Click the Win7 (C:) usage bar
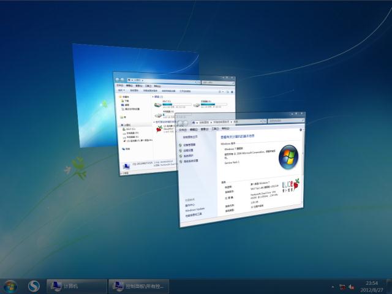 [x=177, y=104]
